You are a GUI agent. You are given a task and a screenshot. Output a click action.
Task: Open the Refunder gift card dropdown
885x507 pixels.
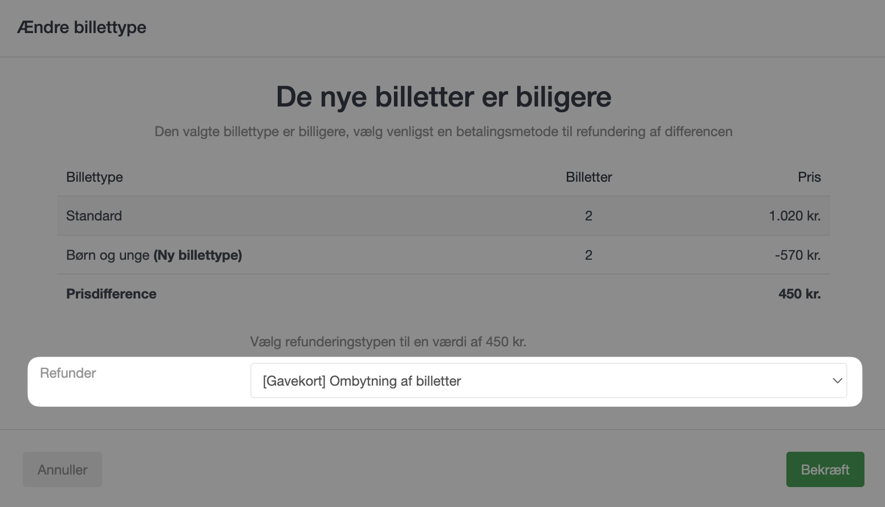[x=549, y=381]
